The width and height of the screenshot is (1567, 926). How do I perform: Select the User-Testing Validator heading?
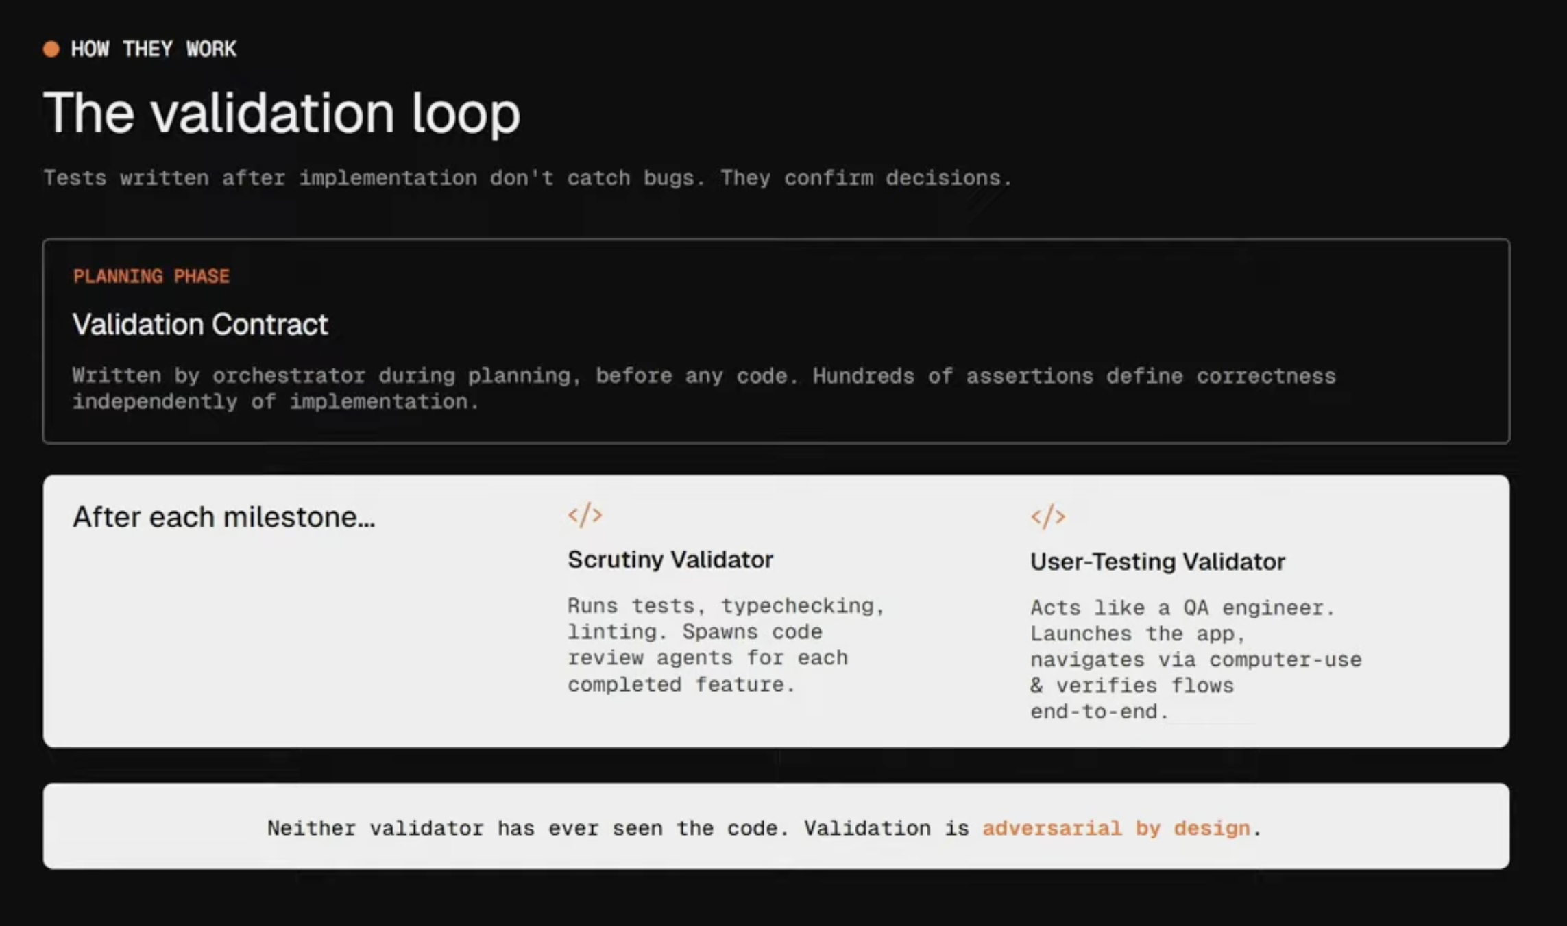1156,561
